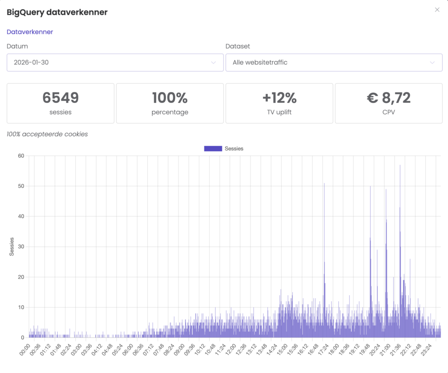Click the 00:00 x-axis time label
The image size is (448, 373).
25,351
